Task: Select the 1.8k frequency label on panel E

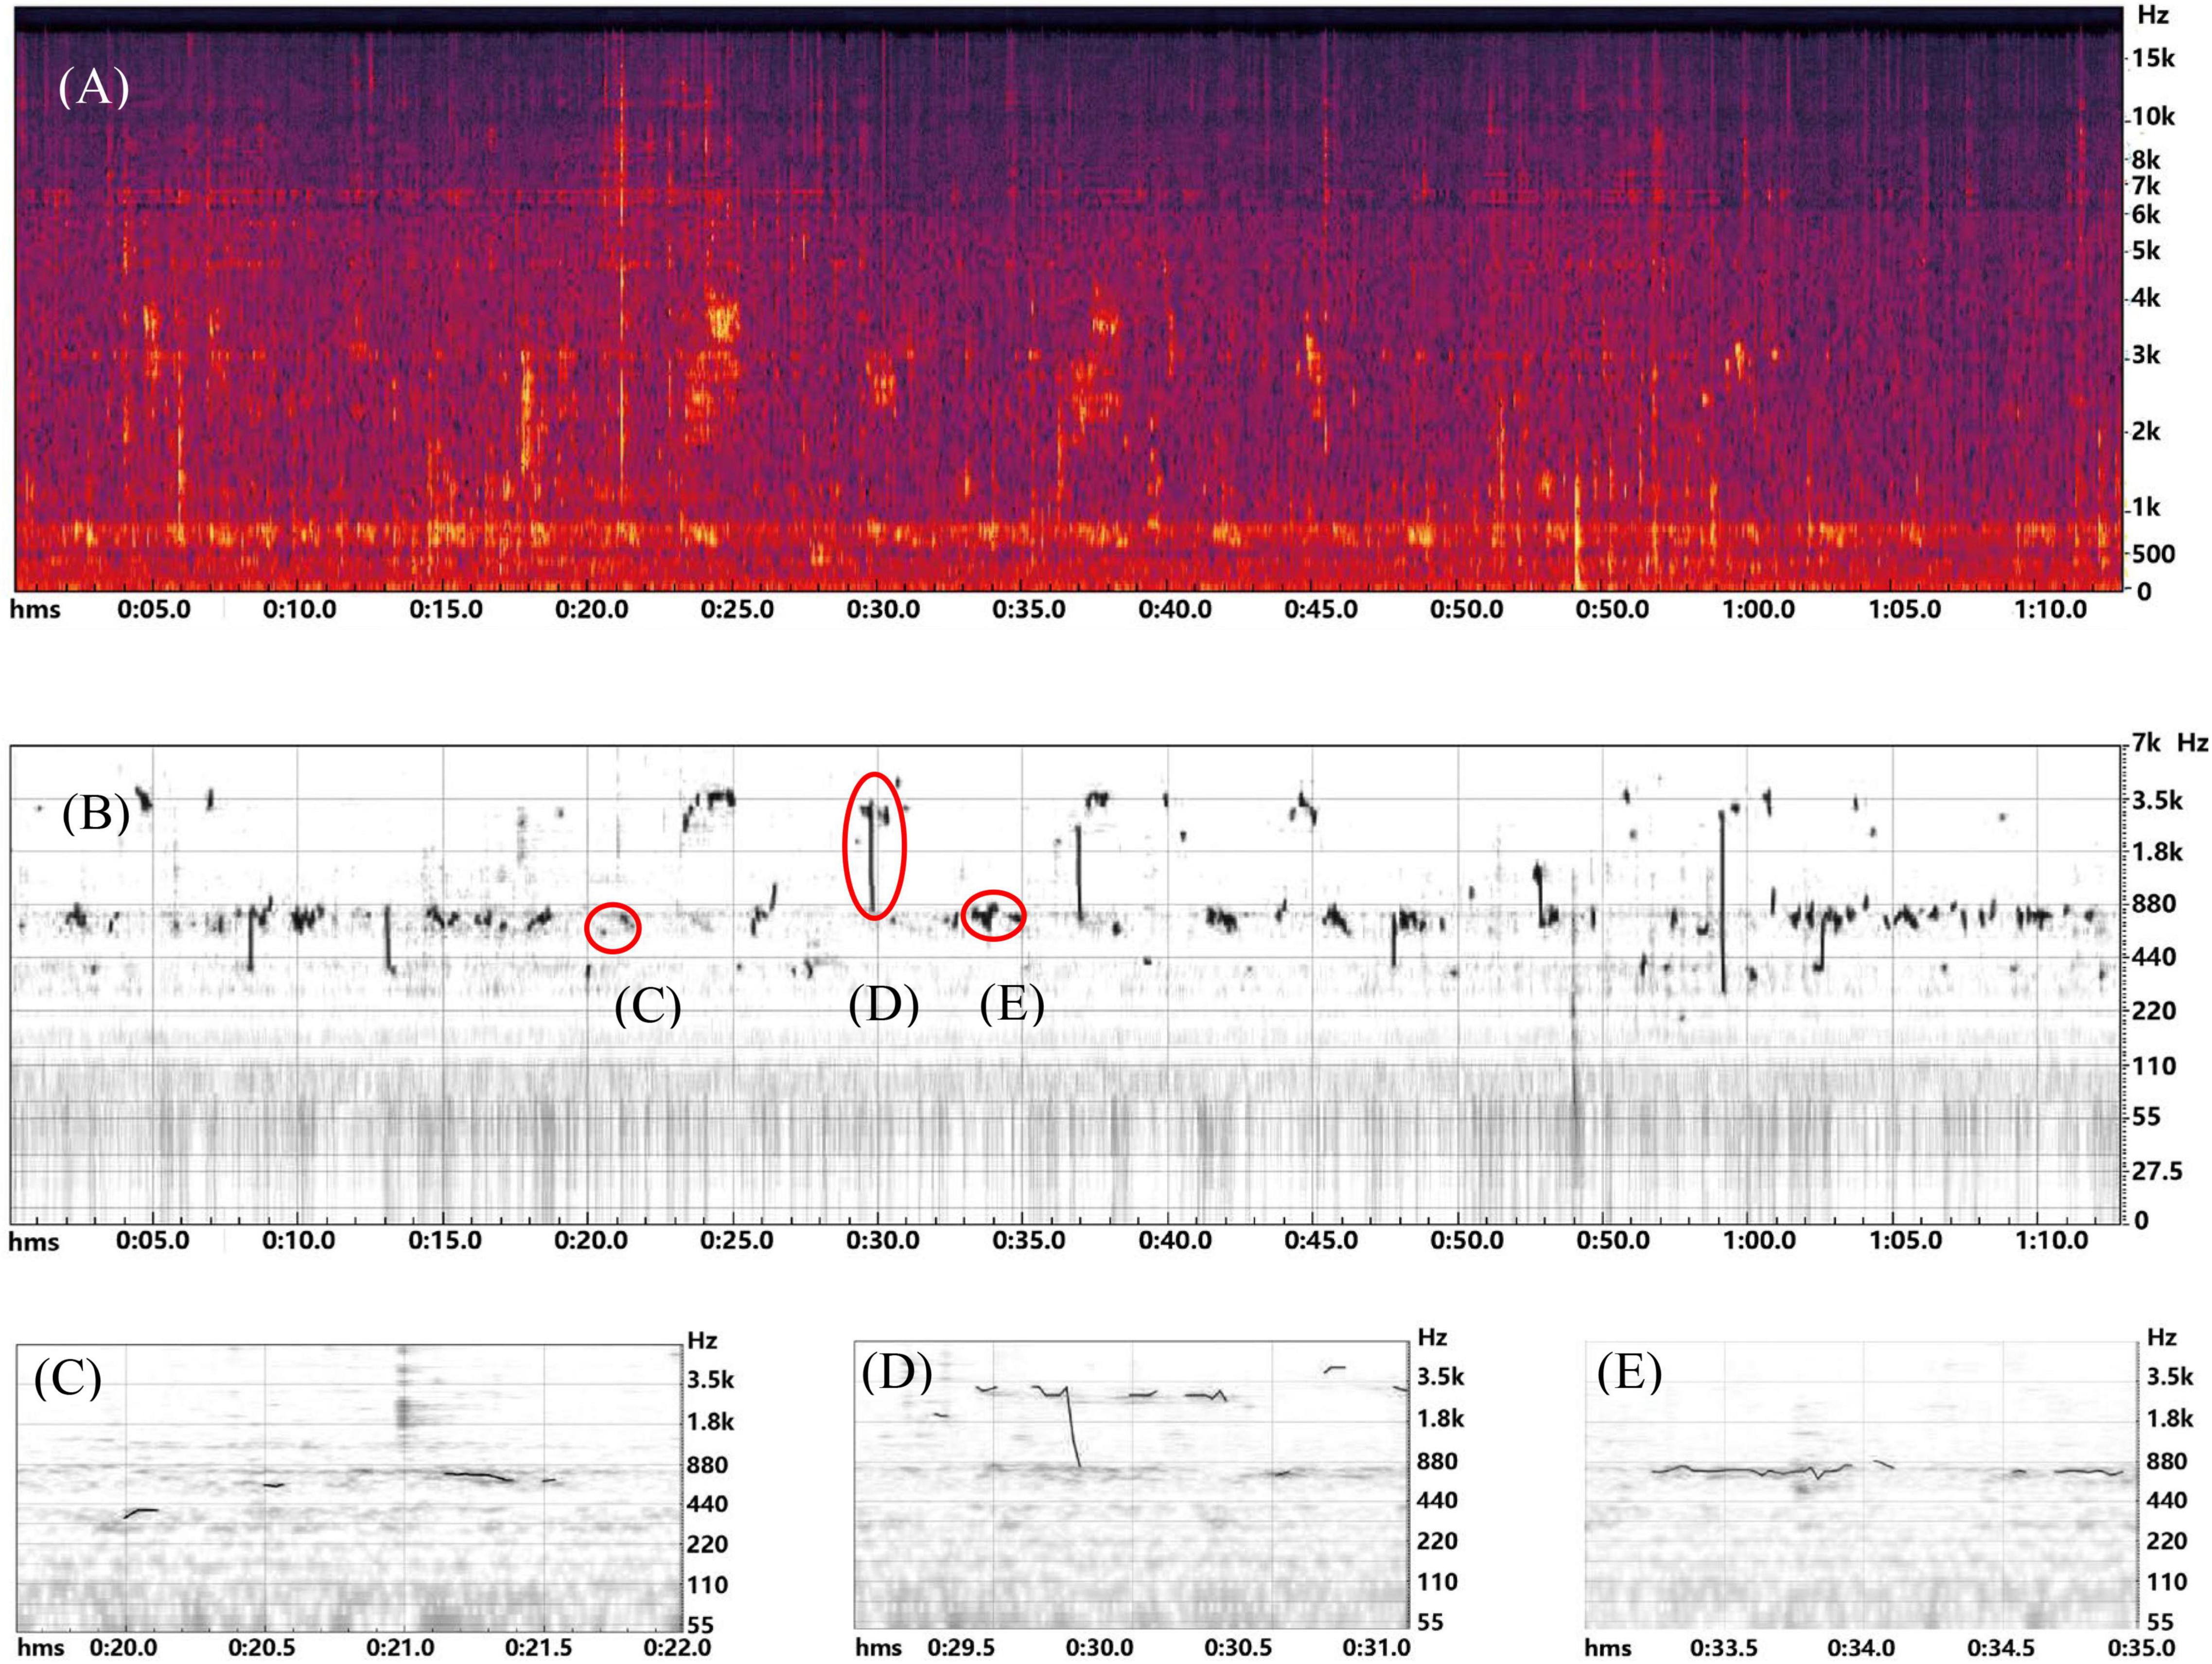Action: click(x=2170, y=1419)
